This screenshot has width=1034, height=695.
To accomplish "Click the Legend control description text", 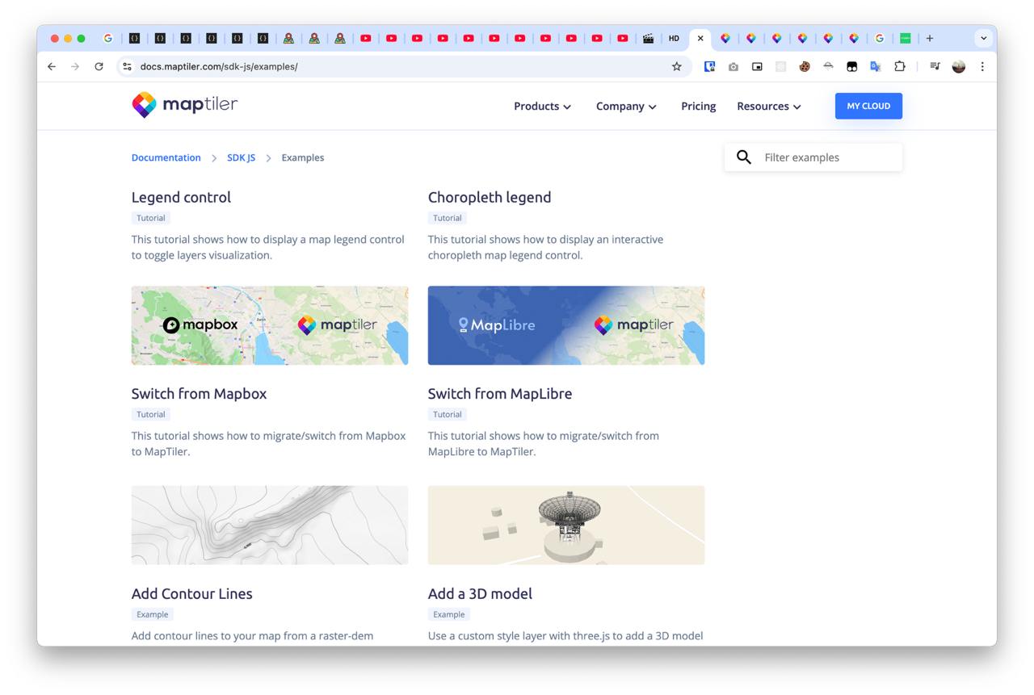I will coord(268,247).
